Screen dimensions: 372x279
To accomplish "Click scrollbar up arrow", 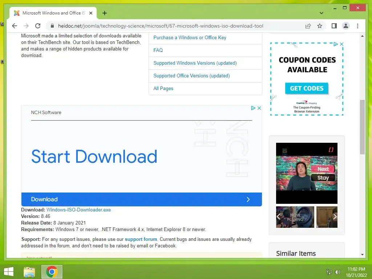I will click(x=362, y=36).
